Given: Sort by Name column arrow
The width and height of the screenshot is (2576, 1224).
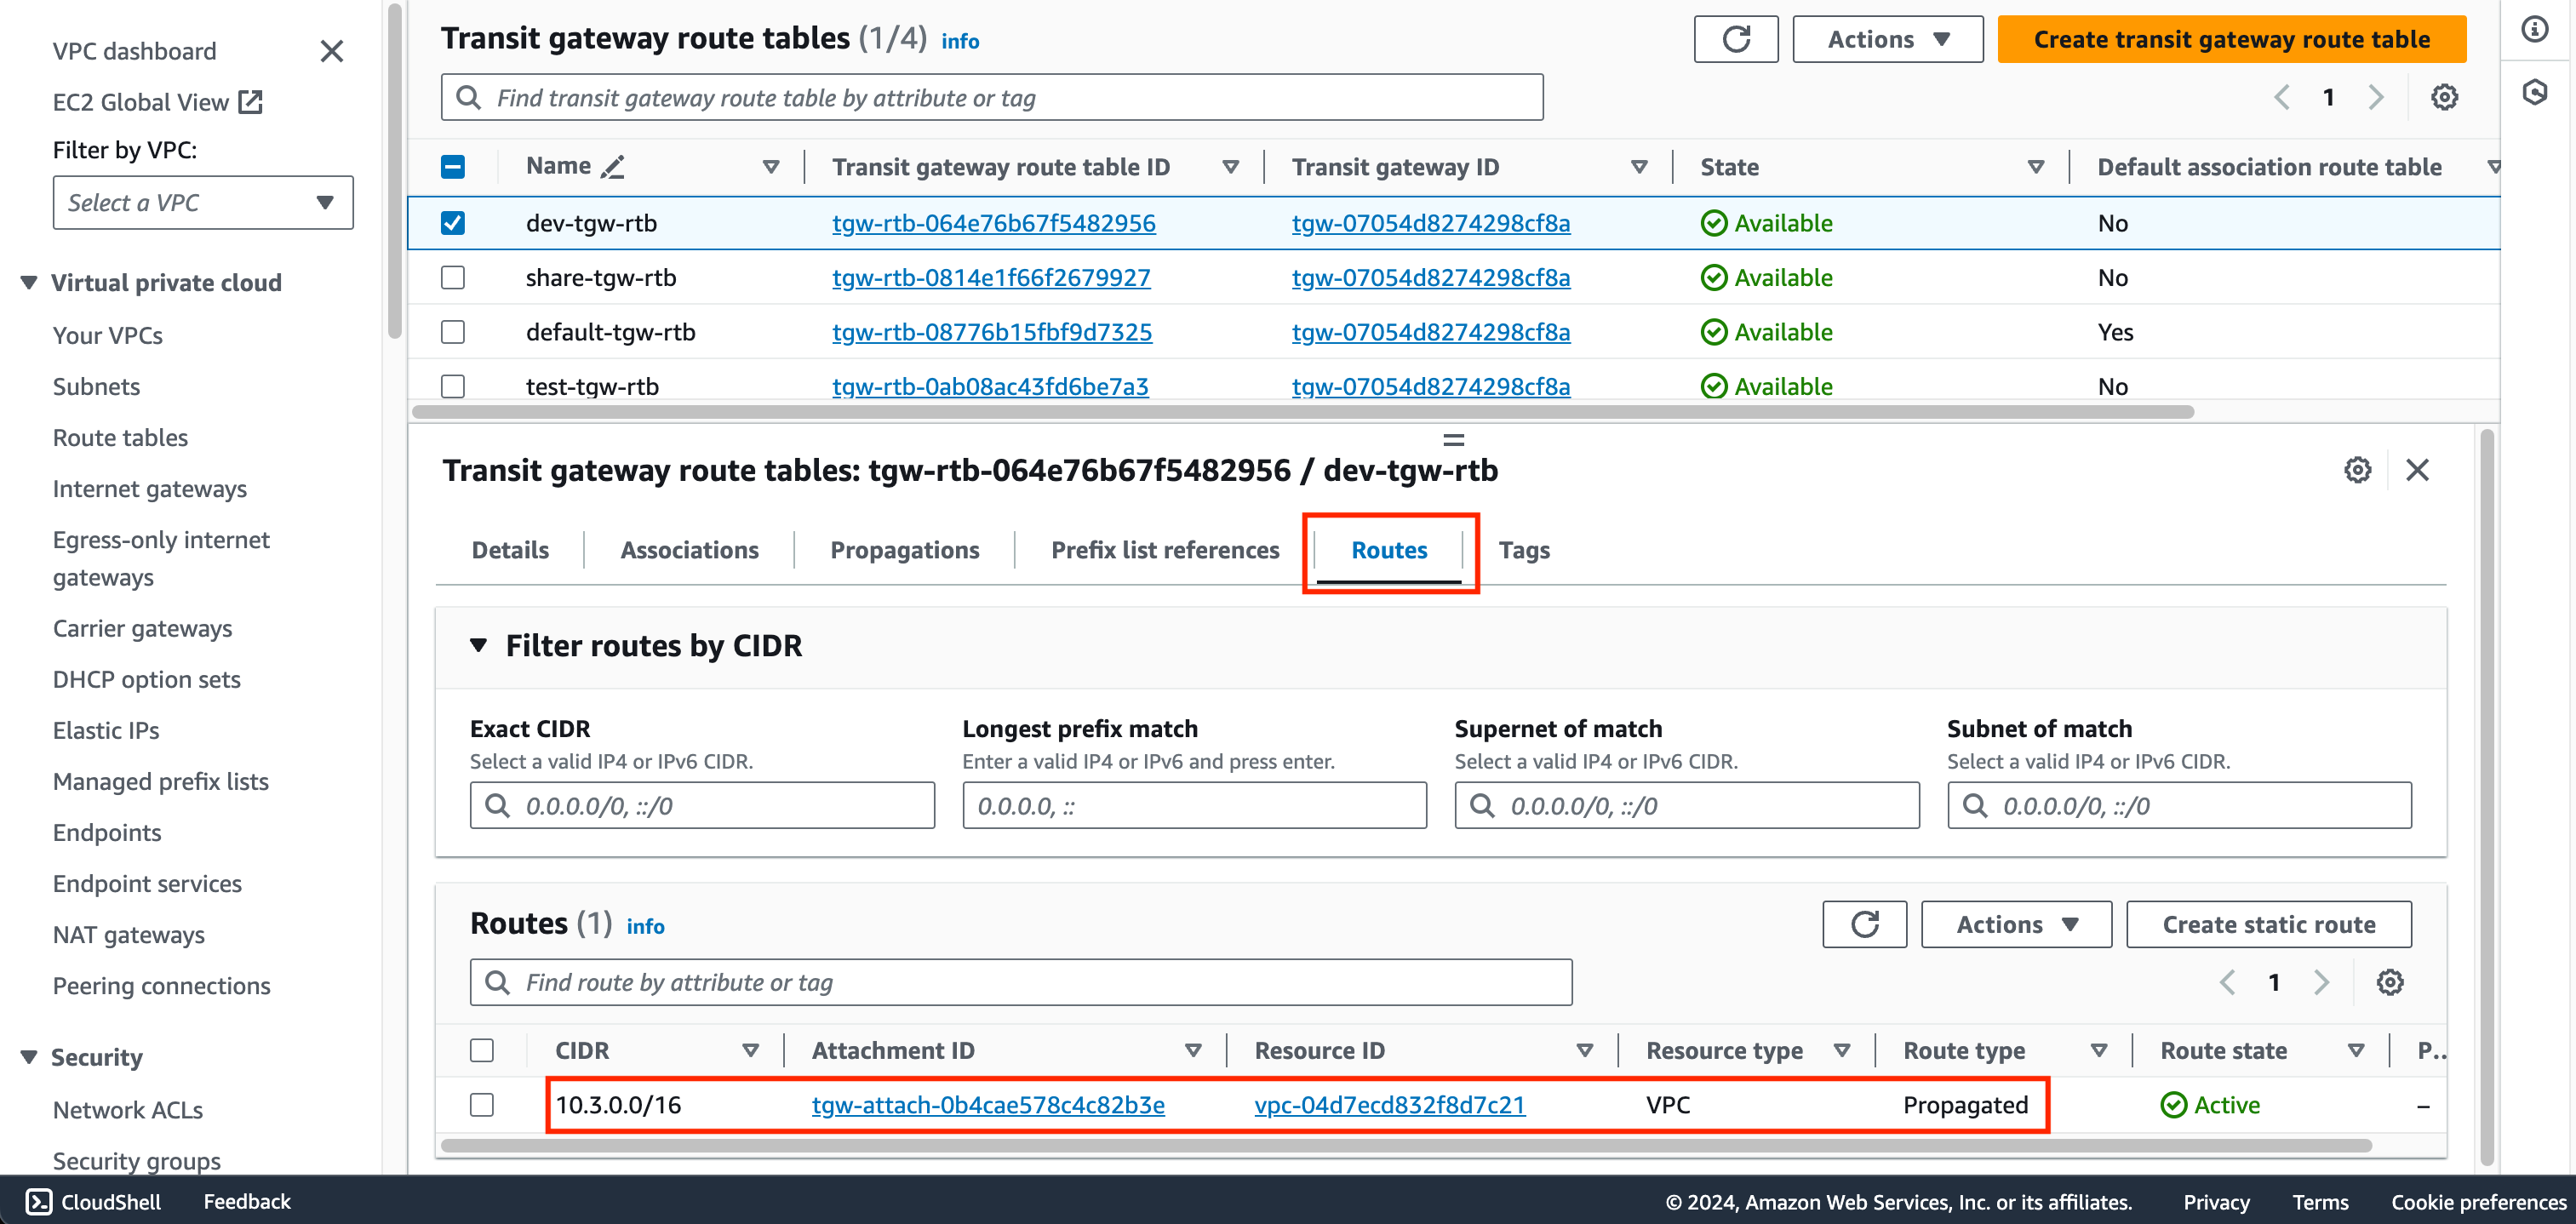Looking at the screenshot, I should (x=771, y=167).
